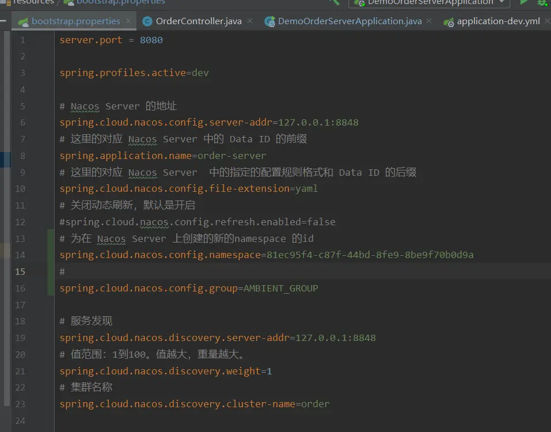Place cursor on the AMBIENT_GROUP value
This screenshot has width=551, height=432.
pyautogui.click(x=280, y=288)
